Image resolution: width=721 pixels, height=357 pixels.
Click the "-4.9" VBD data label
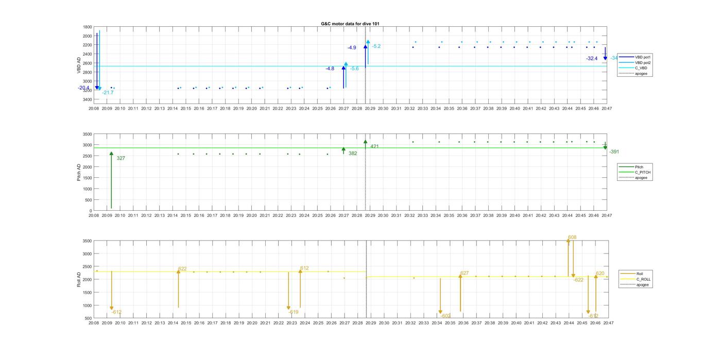click(351, 47)
